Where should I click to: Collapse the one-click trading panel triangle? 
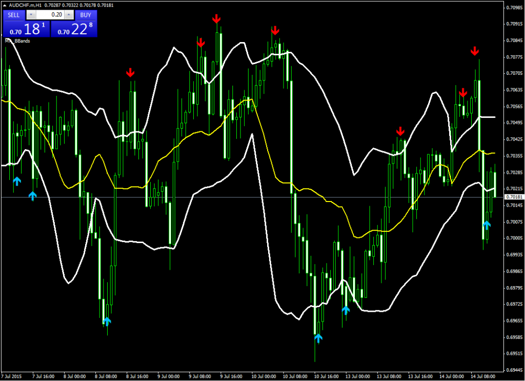(x=5, y=5)
